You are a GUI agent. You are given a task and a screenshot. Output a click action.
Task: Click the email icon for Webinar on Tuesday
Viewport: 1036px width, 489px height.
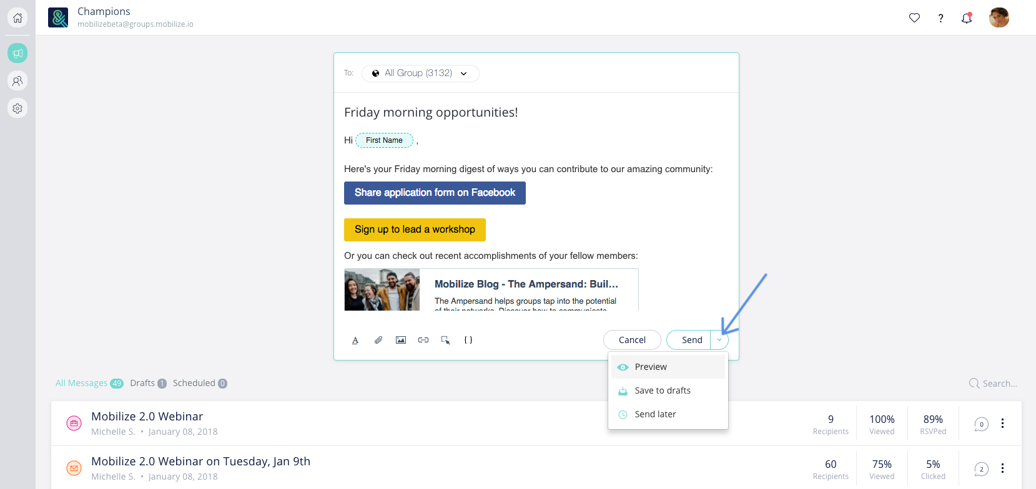(74, 468)
